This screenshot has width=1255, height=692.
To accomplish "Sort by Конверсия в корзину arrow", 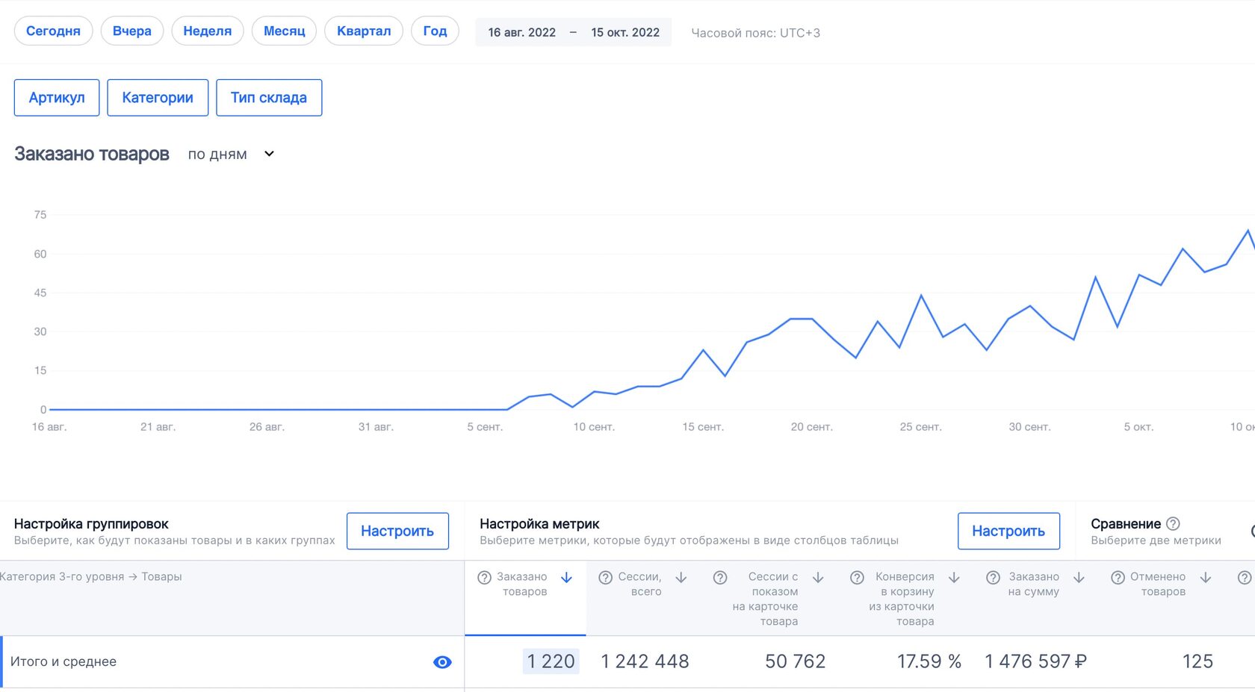I will point(954,577).
